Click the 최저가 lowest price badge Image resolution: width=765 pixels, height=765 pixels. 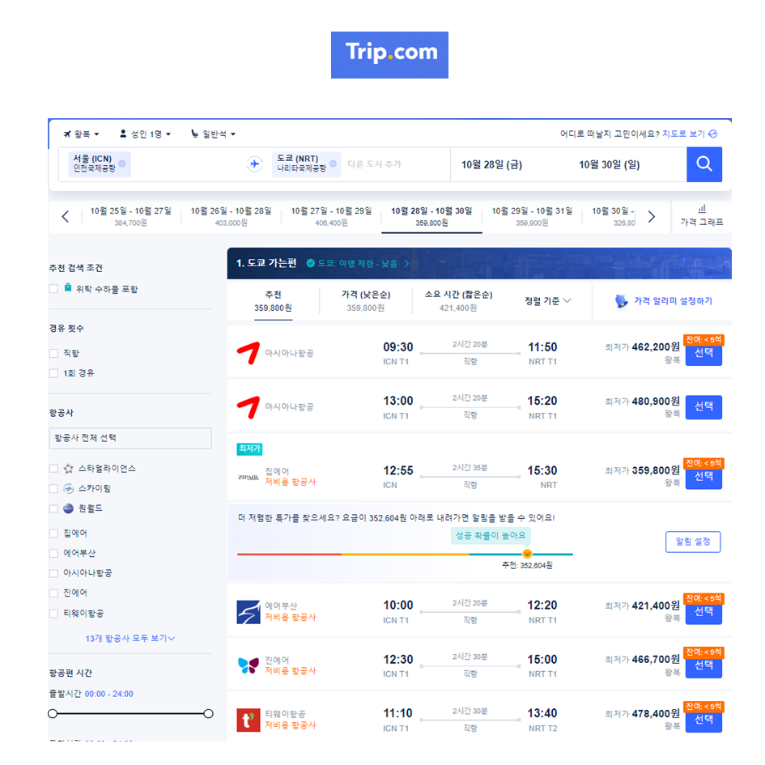(x=249, y=448)
